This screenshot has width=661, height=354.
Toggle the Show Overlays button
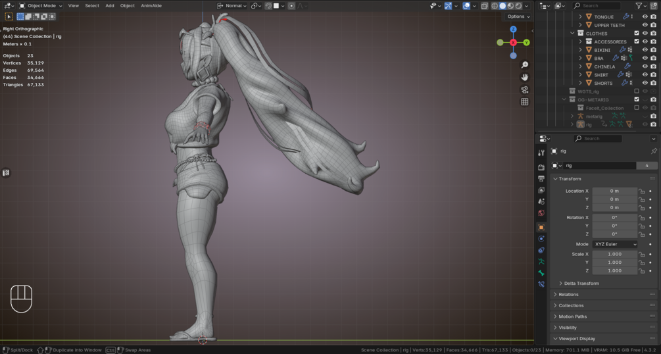pos(466,6)
